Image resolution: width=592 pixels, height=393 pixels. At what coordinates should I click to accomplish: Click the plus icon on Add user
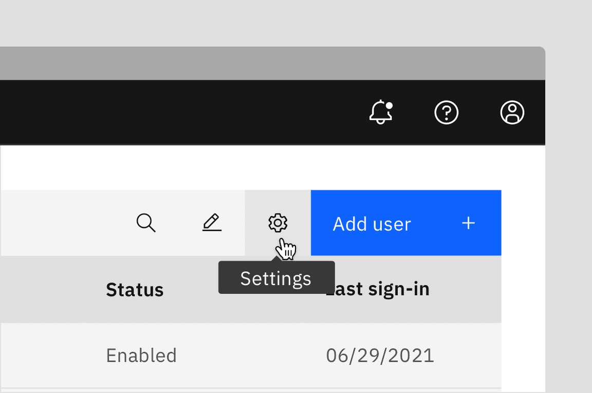coord(468,223)
